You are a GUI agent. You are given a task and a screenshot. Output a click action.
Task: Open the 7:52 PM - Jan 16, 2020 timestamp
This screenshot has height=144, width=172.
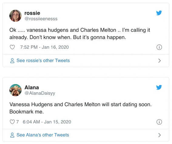[x=45, y=47]
